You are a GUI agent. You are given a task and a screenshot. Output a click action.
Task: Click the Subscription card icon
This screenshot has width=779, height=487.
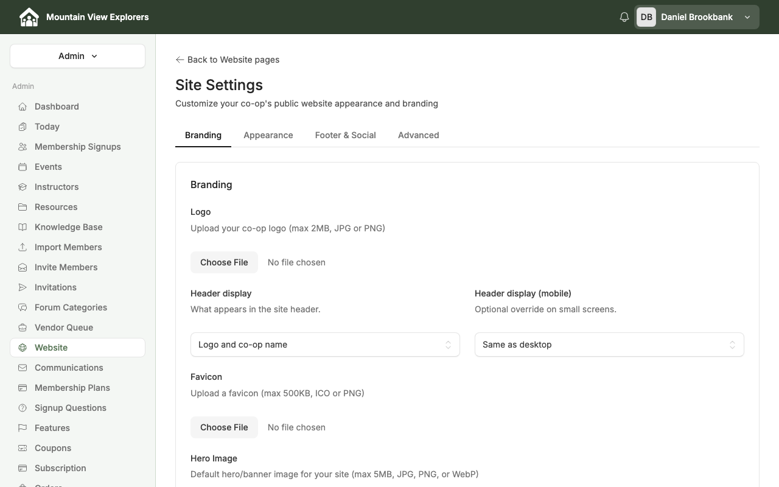(x=23, y=468)
